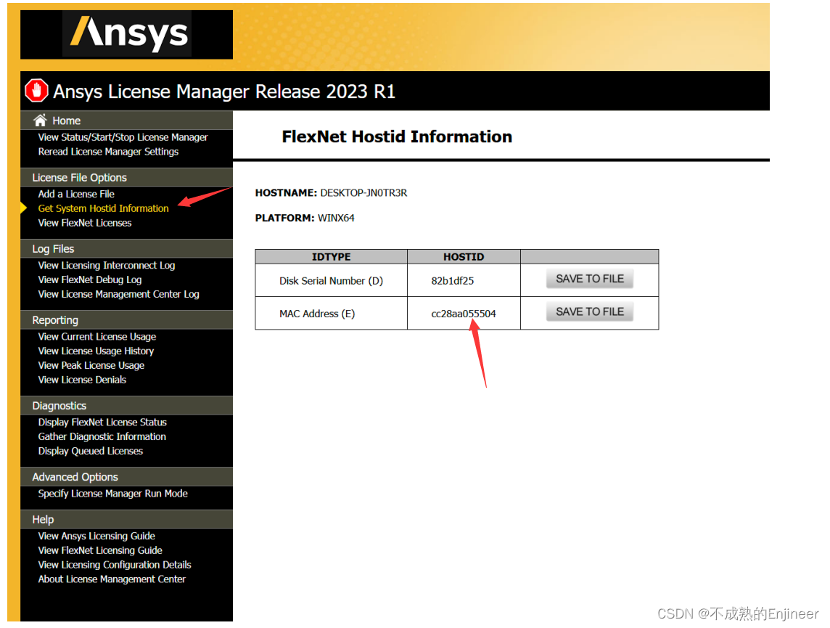Click the Reporting section header
Viewport: 830px width, 628px height.
tap(126, 320)
